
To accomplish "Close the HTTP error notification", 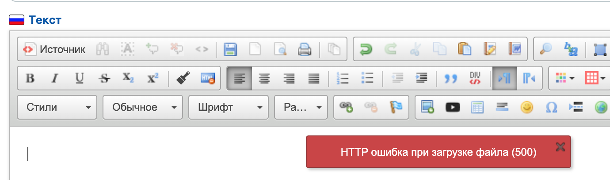I will pos(560,147).
